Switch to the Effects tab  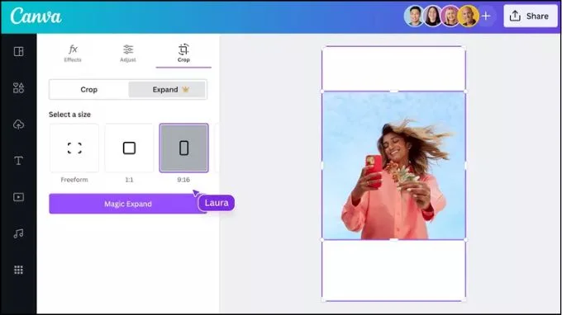(73, 54)
